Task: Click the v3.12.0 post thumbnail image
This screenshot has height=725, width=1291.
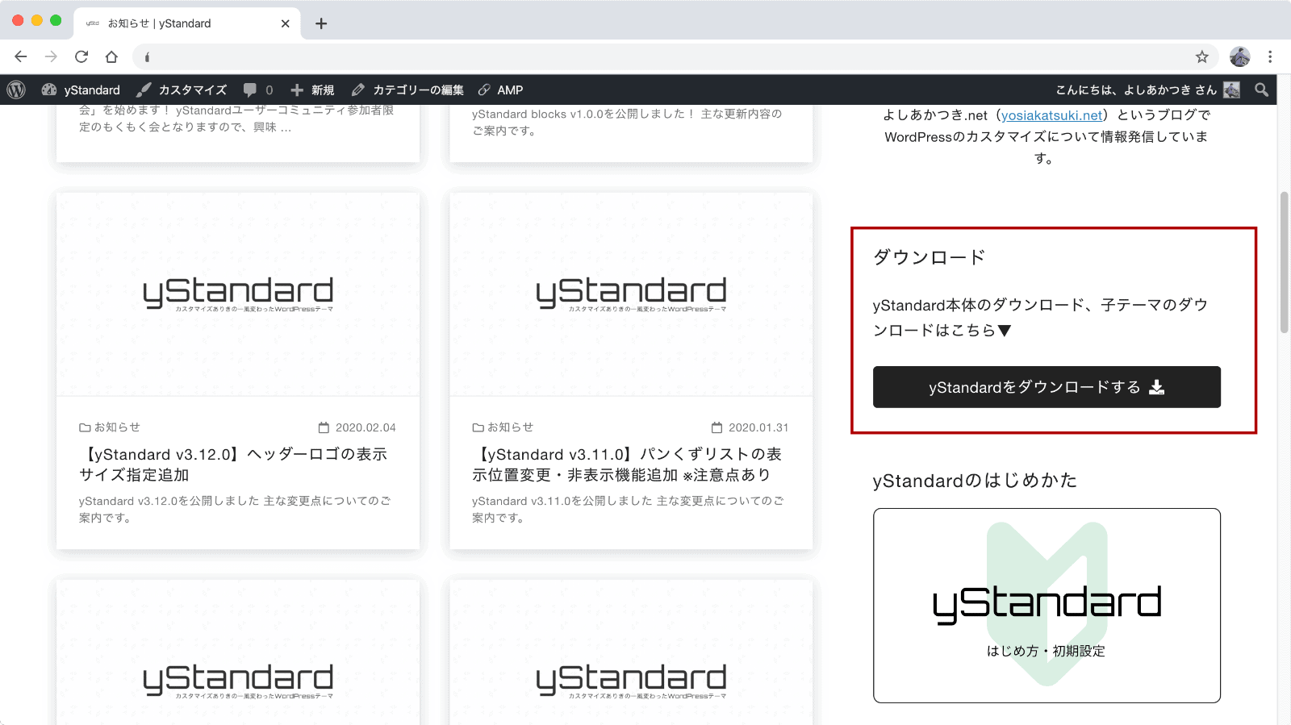Action: click(238, 294)
